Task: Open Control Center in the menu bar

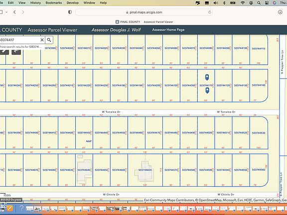Action: click(x=267, y=3)
